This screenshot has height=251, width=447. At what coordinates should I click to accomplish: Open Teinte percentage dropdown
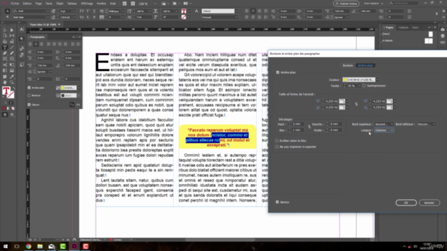point(359,86)
